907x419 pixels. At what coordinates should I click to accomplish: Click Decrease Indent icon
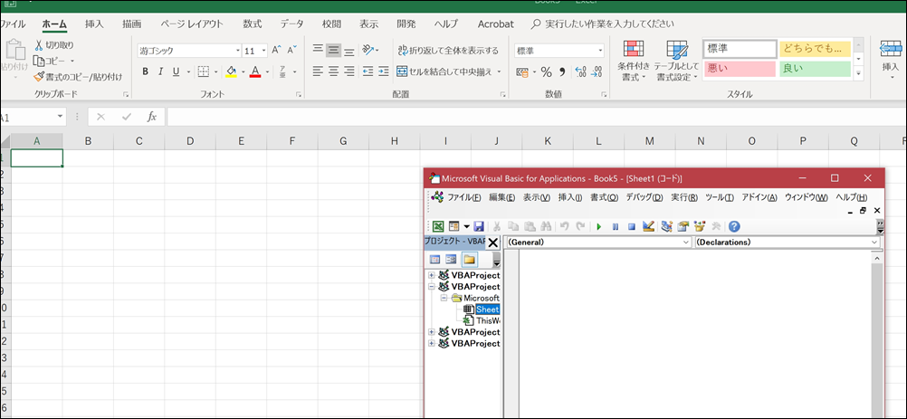(x=368, y=71)
